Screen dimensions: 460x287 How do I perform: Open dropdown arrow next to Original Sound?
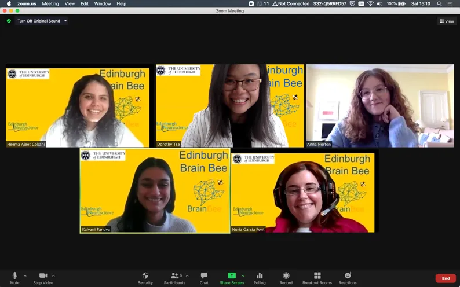pyautogui.click(x=65, y=21)
